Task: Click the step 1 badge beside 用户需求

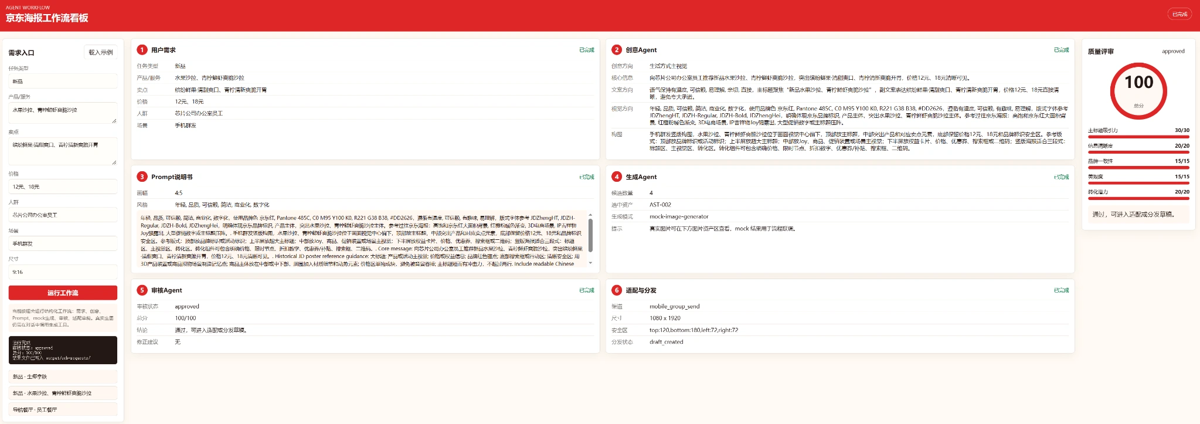Action: 142,50
